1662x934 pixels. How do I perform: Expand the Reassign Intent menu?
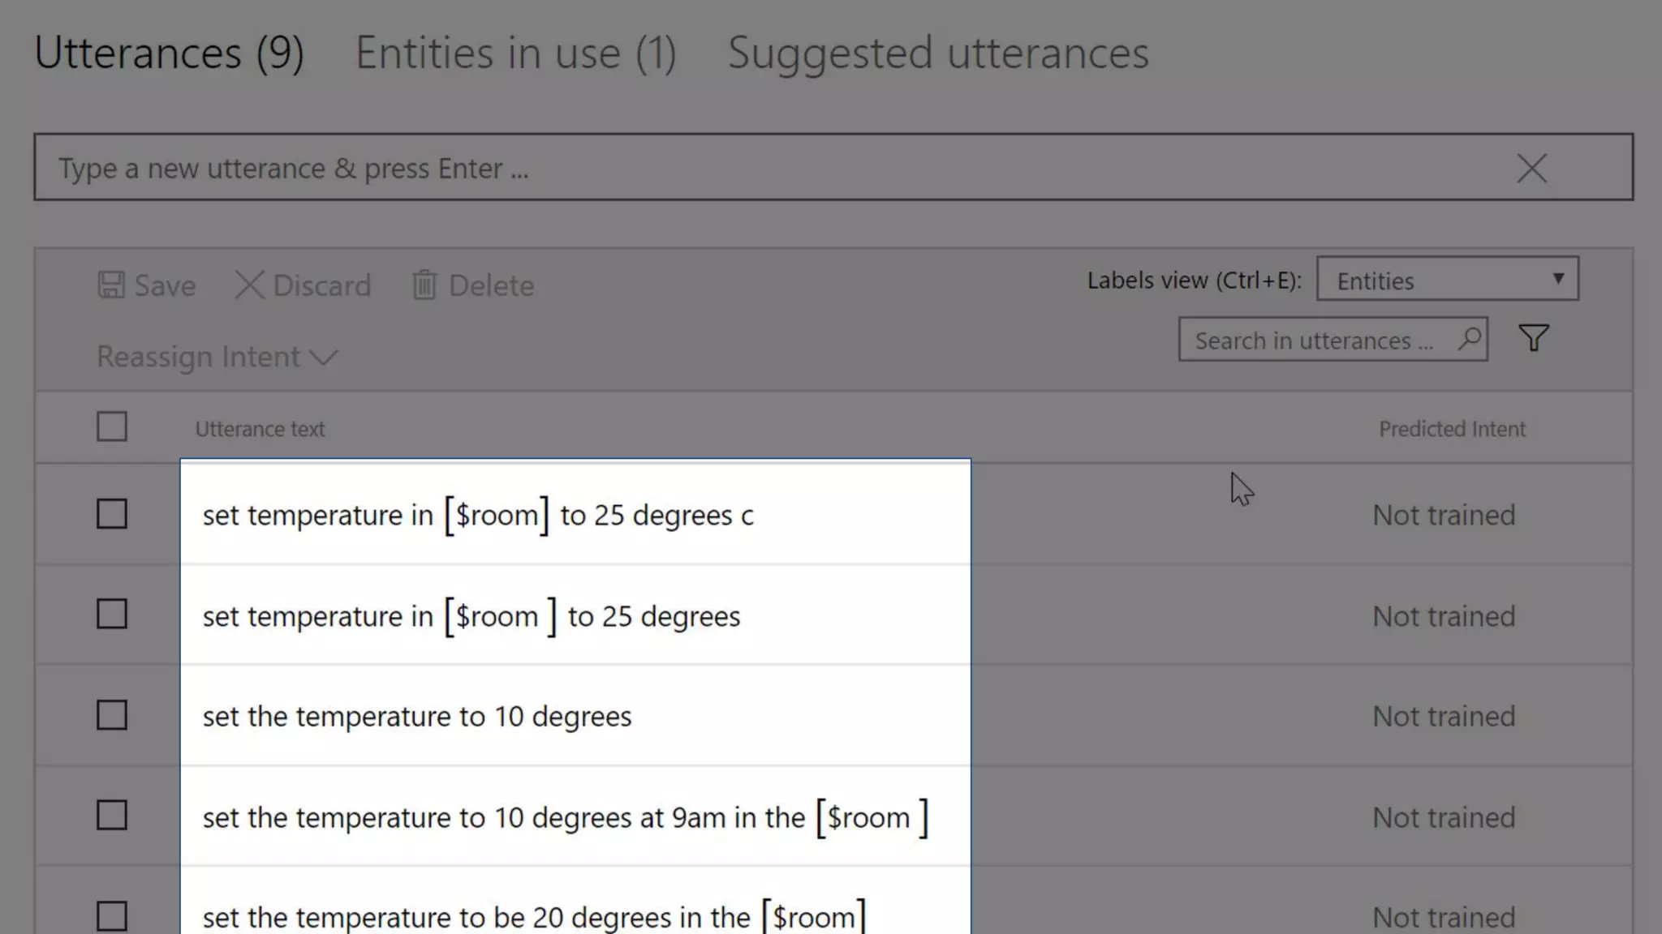pos(217,357)
